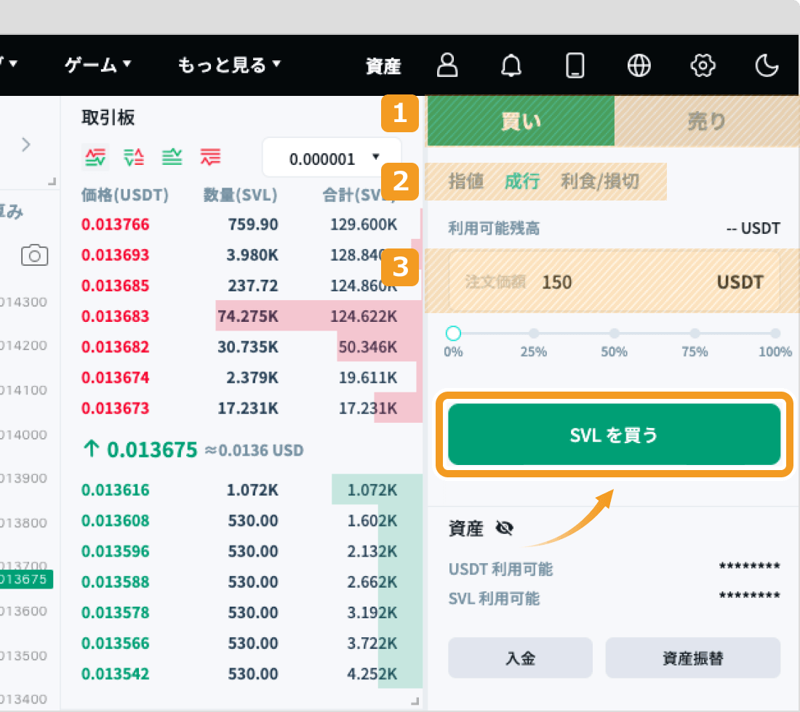
Task: Switch to the 売り tab
Action: [707, 121]
